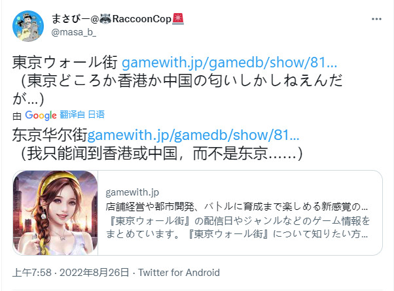Click the 翻译自 日语 translation toggle link
394x291 pixels.
[x=82, y=114]
